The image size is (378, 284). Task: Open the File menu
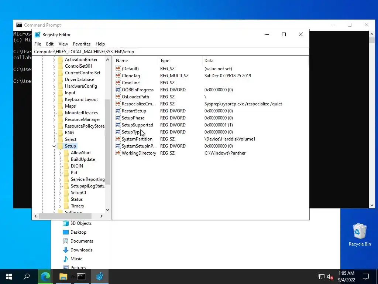point(38,44)
